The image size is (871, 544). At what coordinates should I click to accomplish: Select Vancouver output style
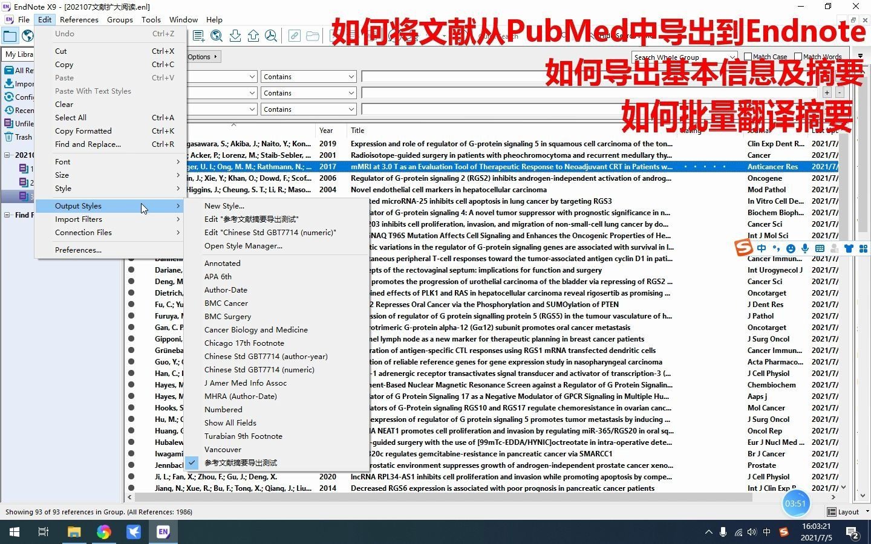277,449
